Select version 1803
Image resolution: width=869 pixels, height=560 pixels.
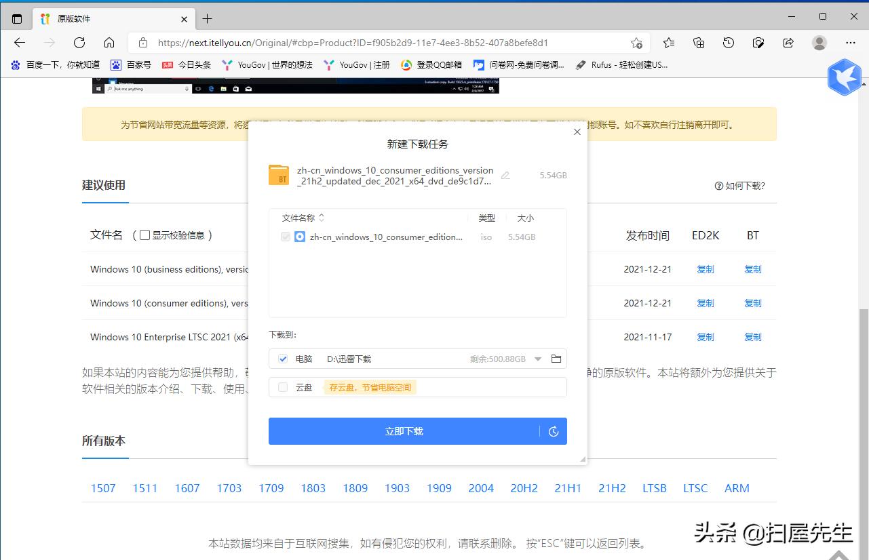coord(313,488)
